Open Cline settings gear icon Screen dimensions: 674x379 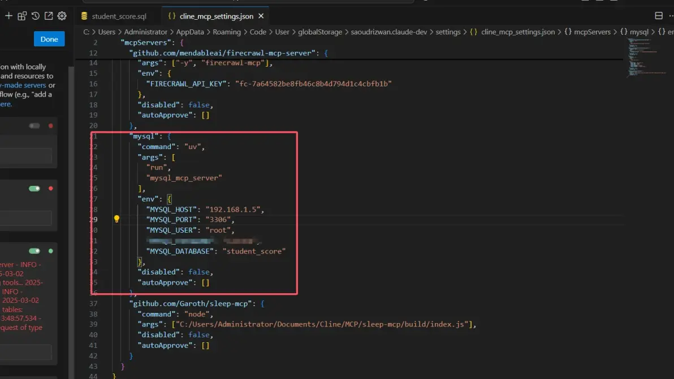[x=62, y=16]
